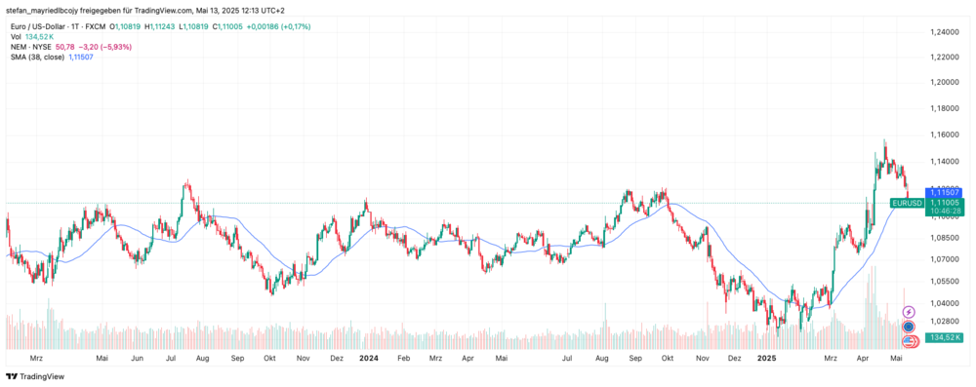Screen dimensions: 976x387
Task: Click the 1,20000 price axis label
Action: [x=944, y=83]
